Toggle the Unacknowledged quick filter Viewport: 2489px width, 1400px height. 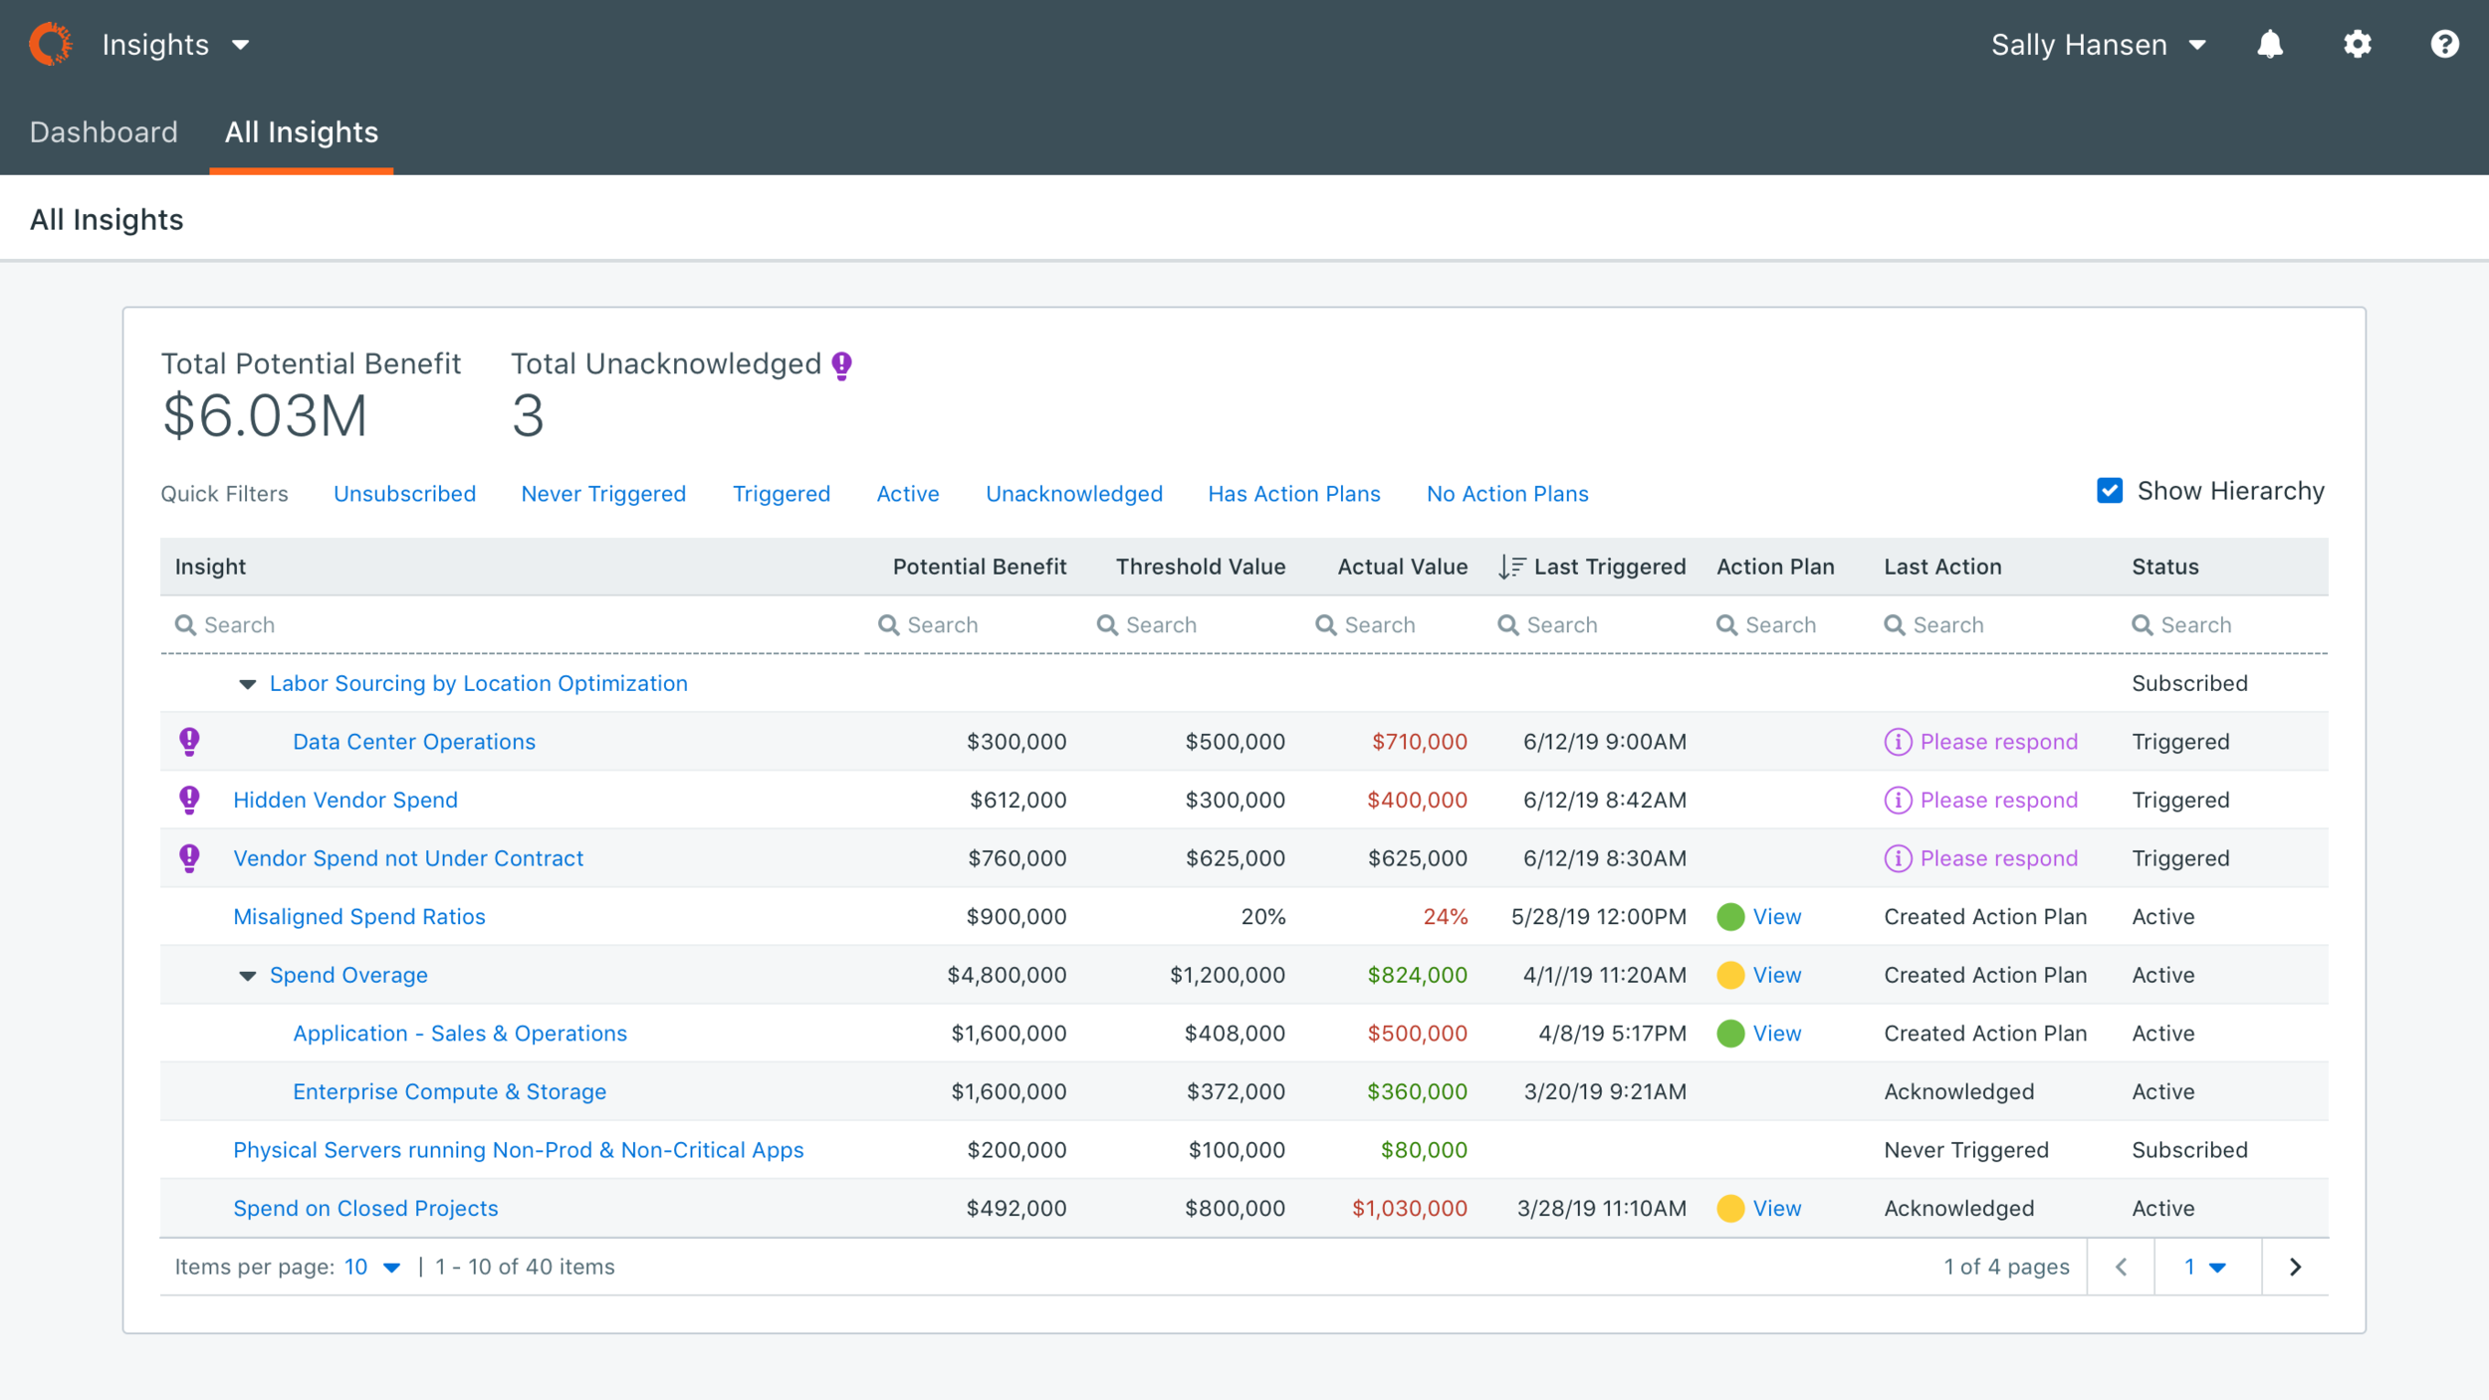pyautogui.click(x=1073, y=494)
